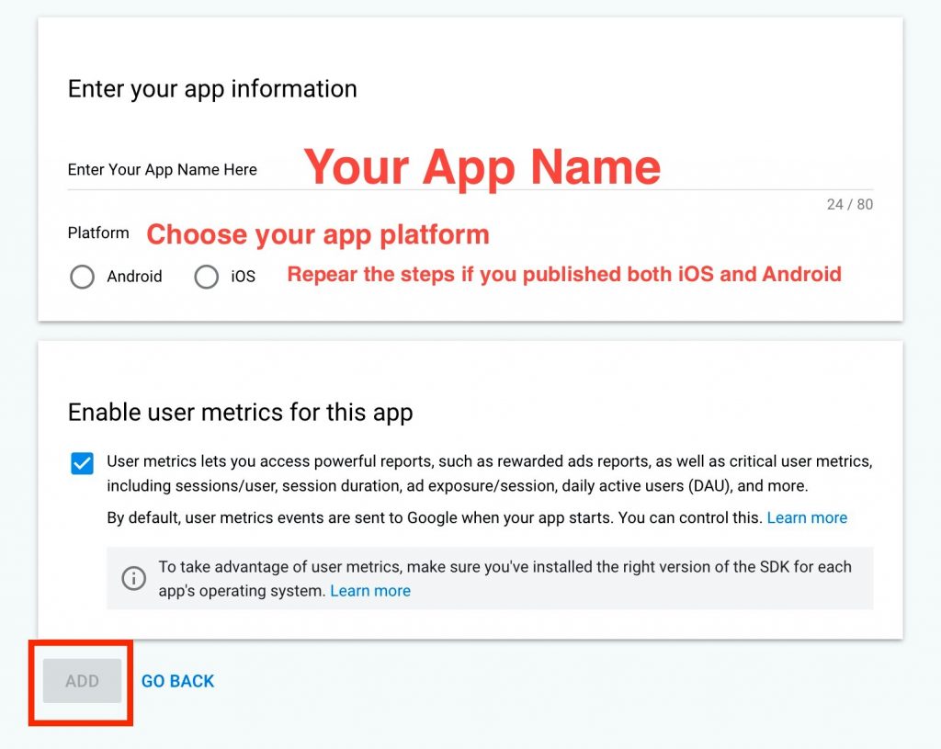
Task: Open Learn more link about SDK version
Action: pyautogui.click(x=370, y=591)
